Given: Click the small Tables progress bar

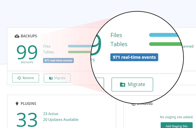Looking at the screenshot, I should (79, 52).
